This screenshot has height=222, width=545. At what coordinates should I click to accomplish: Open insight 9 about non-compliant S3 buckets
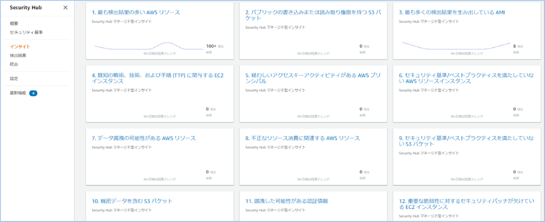pyautogui.click(x=466, y=141)
